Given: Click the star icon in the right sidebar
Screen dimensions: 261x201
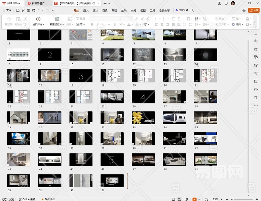Looking at the screenshot, I should pyautogui.click(x=256, y=49).
